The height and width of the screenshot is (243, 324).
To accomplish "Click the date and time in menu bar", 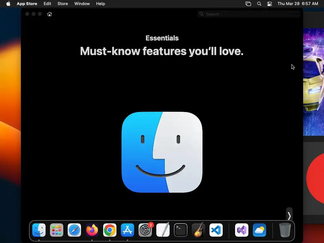I will [x=298, y=4].
